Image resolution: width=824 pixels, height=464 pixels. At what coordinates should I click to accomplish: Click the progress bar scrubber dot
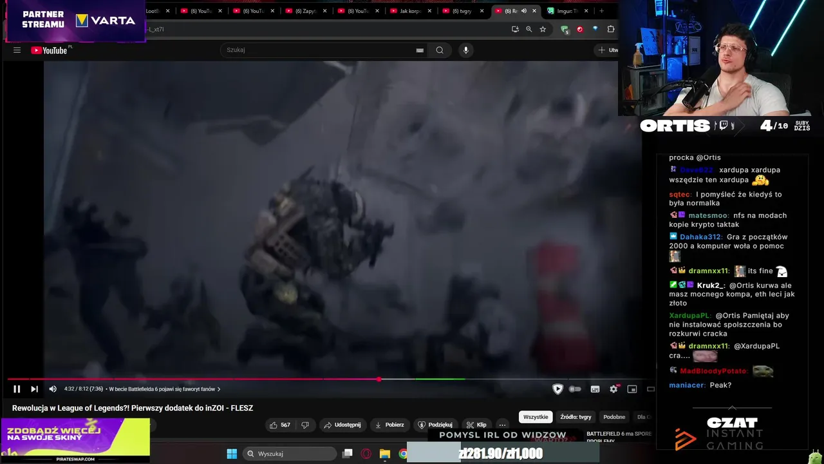click(379, 379)
